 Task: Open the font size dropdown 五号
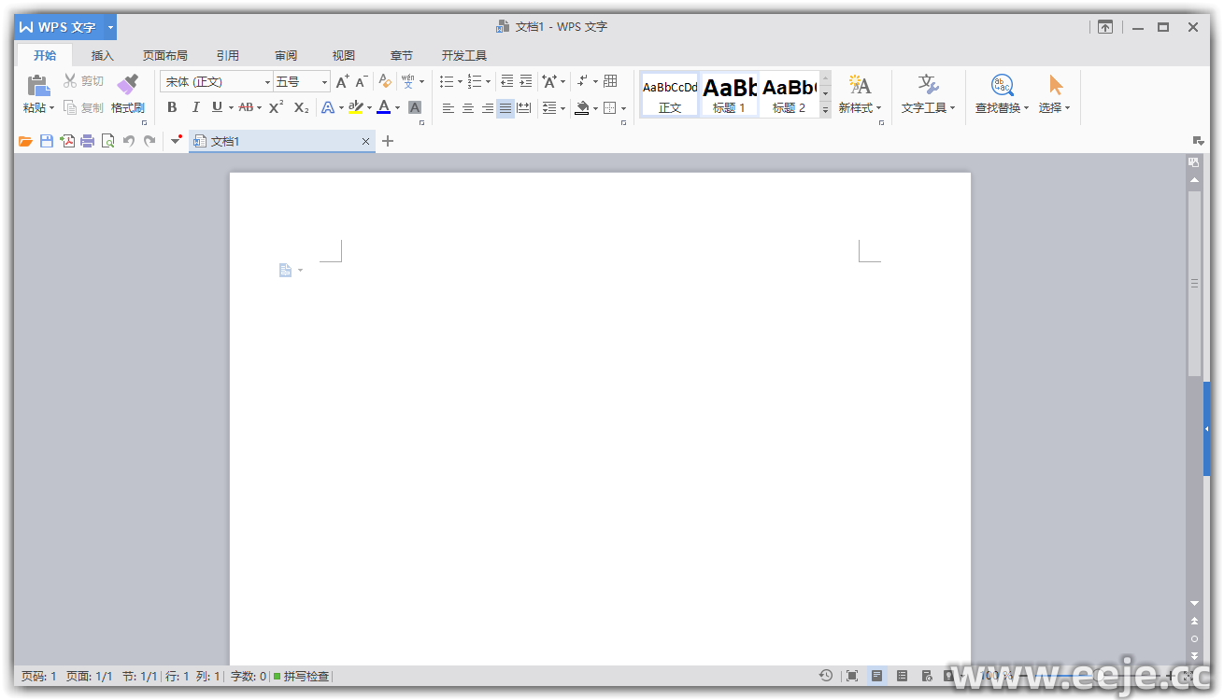point(324,82)
